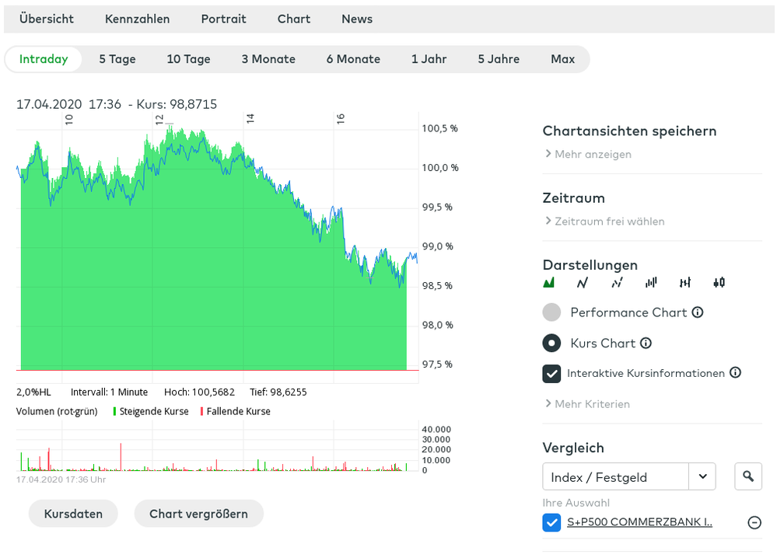This screenshot has height=558, width=777.
Task: Click the Kursdaten button
Action: pyautogui.click(x=73, y=514)
